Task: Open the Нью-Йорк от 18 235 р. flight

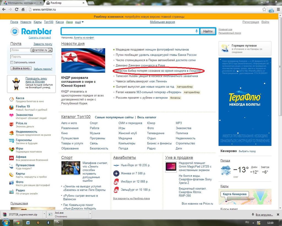Action: tap(135, 165)
